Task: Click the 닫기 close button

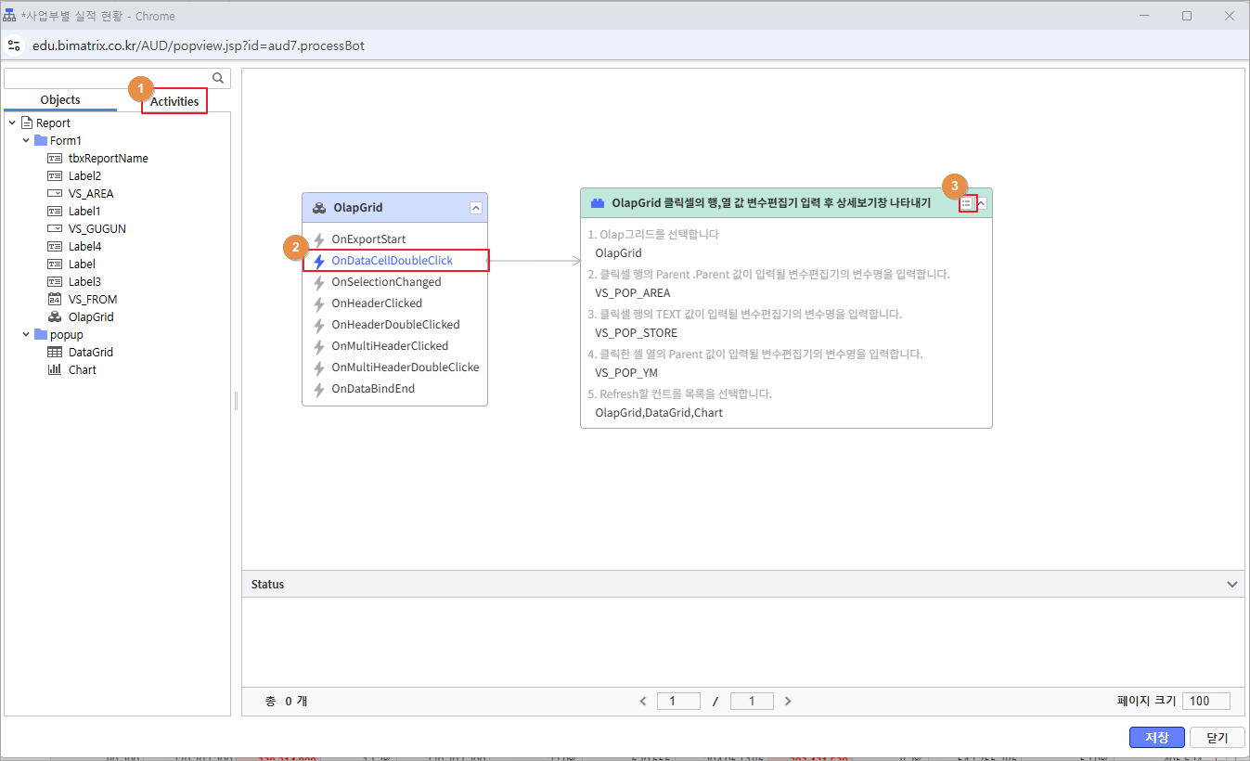Action: [x=1217, y=738]
